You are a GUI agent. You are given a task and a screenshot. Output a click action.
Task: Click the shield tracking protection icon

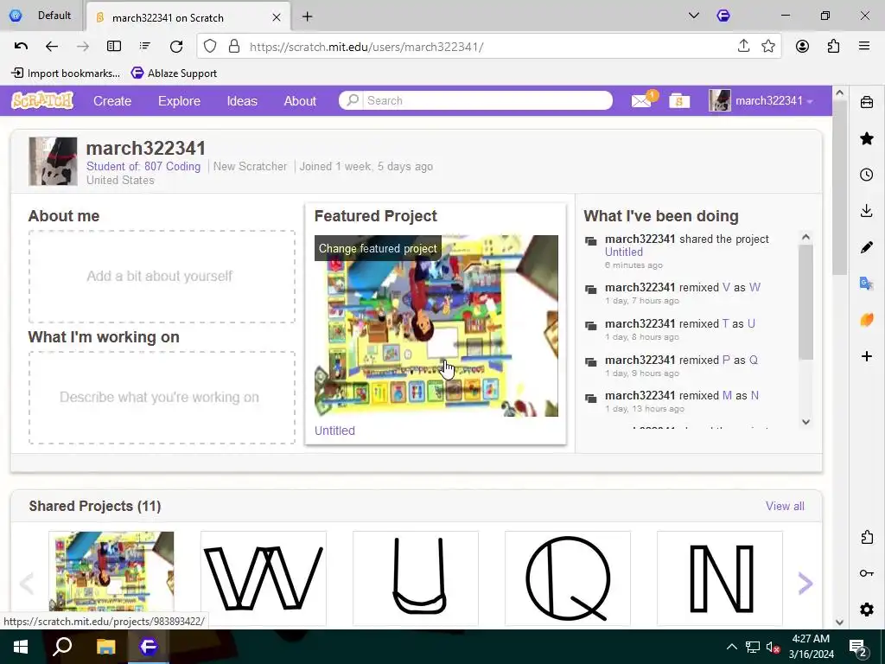point(210,47)
